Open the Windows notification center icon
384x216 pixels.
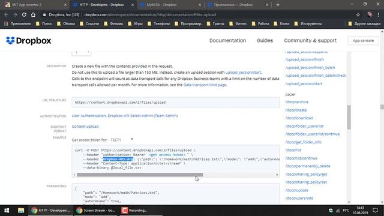coord(375,211)
